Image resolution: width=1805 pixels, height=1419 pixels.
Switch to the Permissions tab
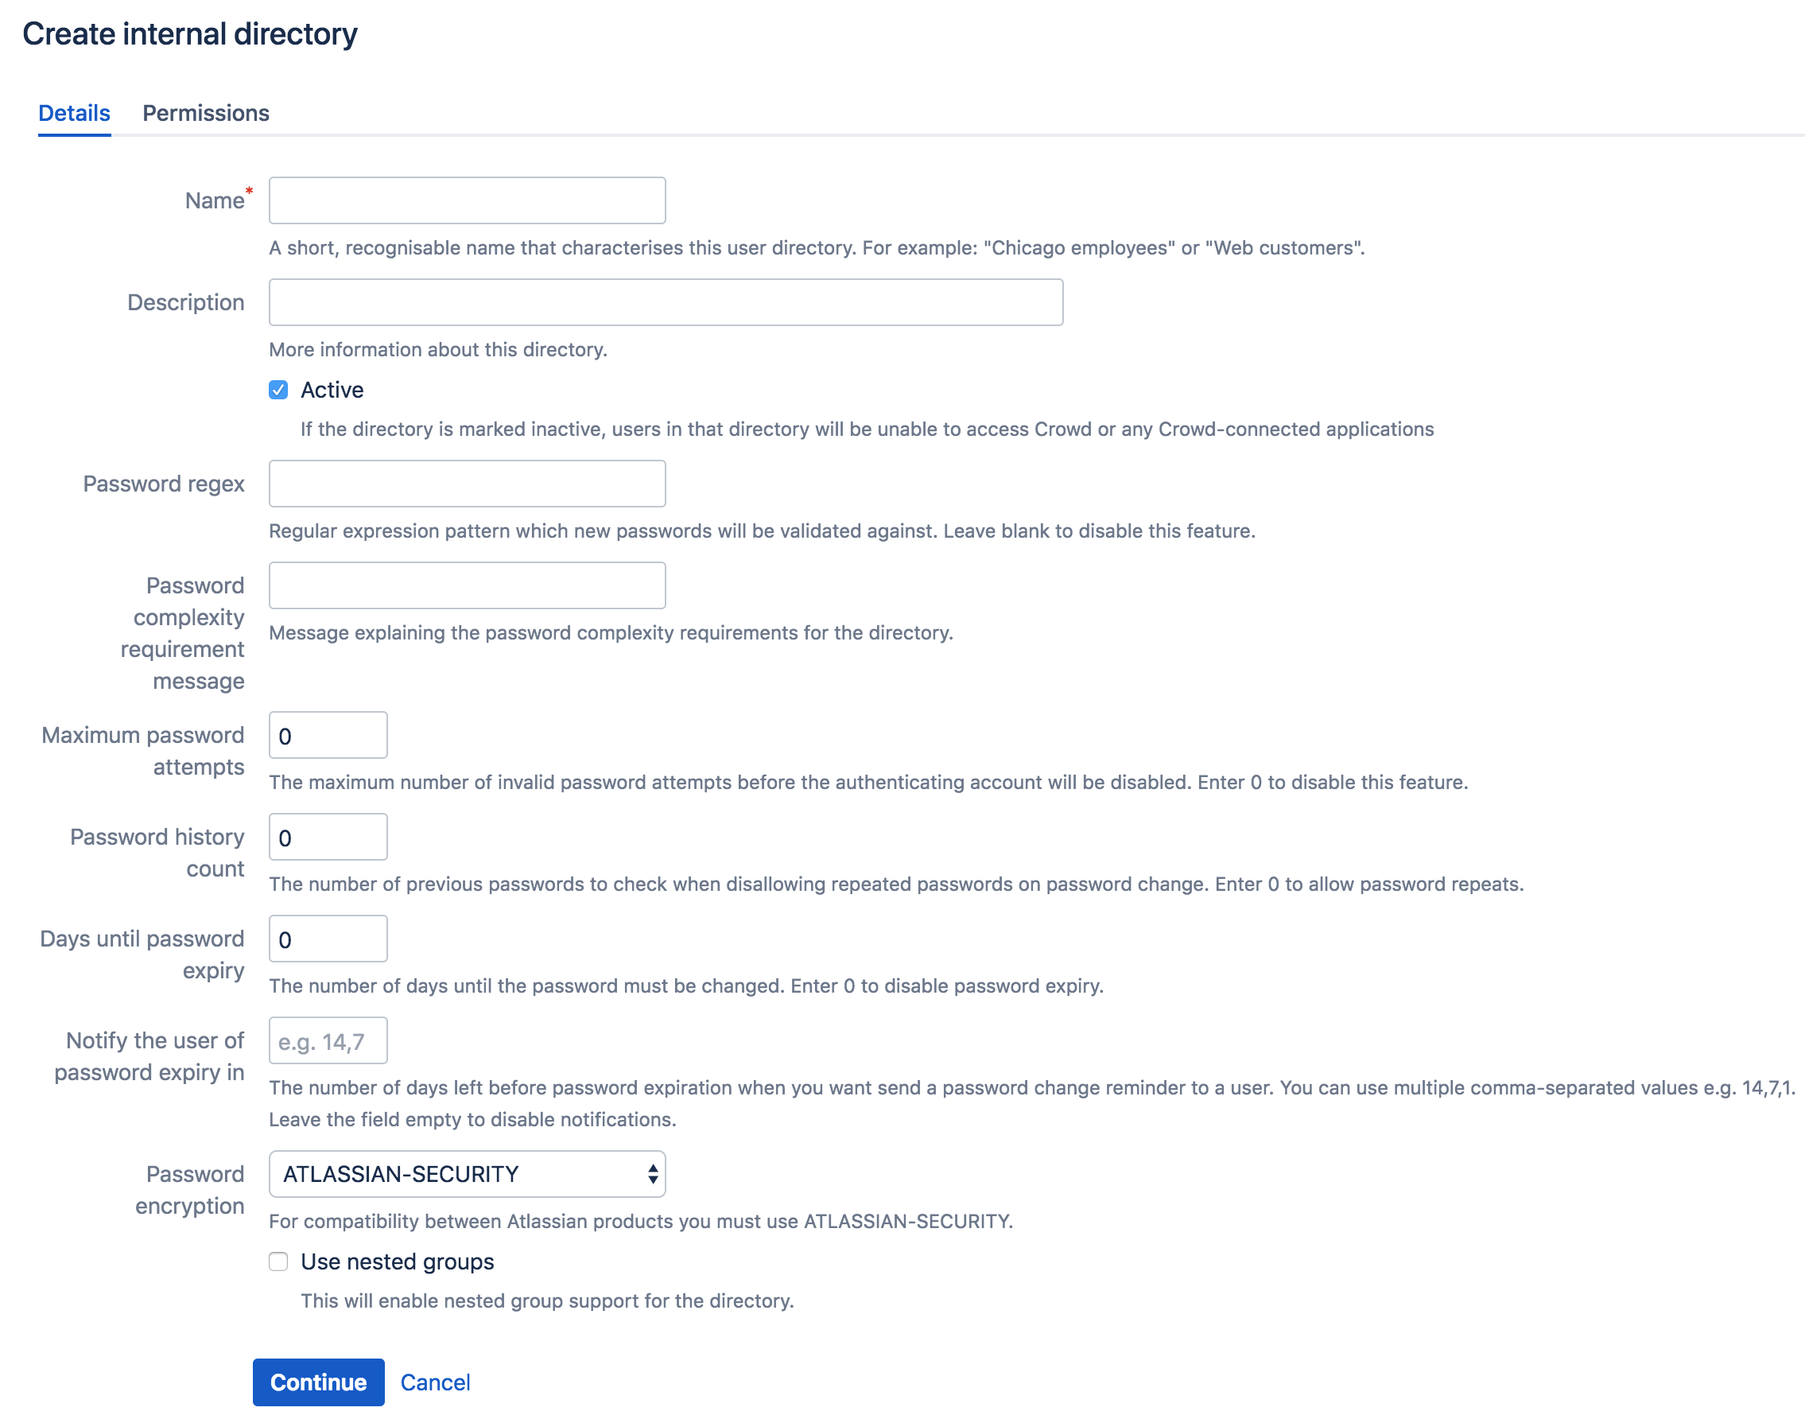(206, 113)
